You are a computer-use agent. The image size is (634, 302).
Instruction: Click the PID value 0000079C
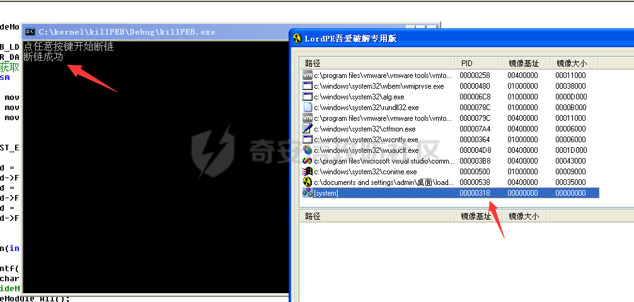475,118
